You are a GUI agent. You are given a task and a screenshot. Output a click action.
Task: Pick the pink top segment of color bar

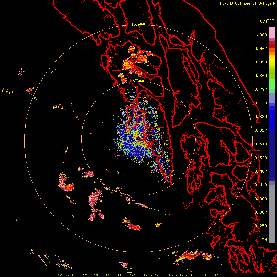(x=272, y=33)
